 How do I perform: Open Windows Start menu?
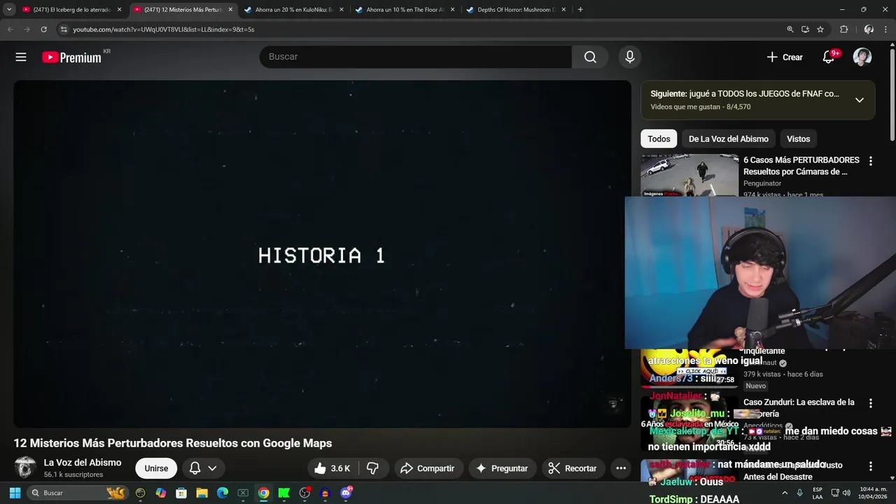[15, 493]
